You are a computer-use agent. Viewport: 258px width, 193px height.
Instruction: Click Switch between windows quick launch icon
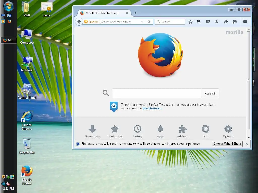click(9, 16)
